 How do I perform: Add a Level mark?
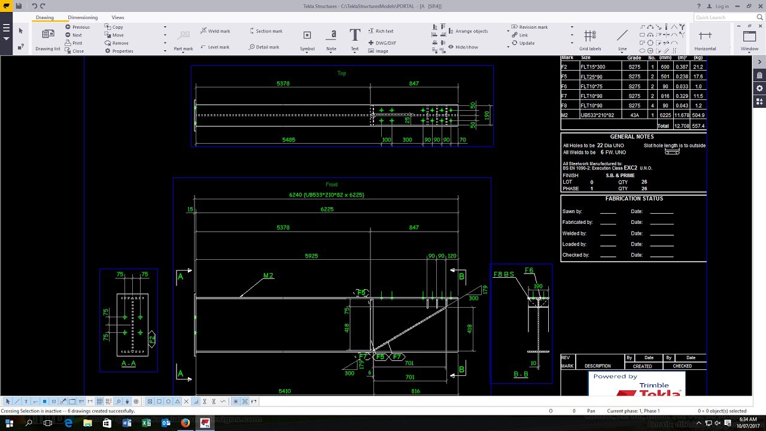click(214, 47)
